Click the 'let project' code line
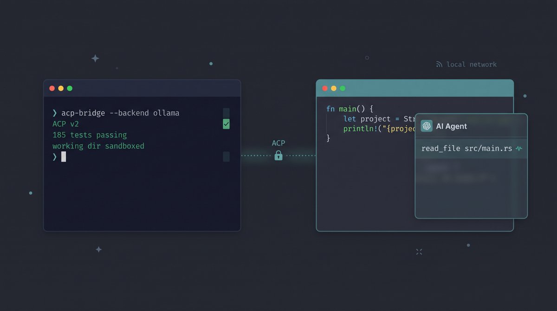This screenshot has height=311, width=557. click(379, 119)
